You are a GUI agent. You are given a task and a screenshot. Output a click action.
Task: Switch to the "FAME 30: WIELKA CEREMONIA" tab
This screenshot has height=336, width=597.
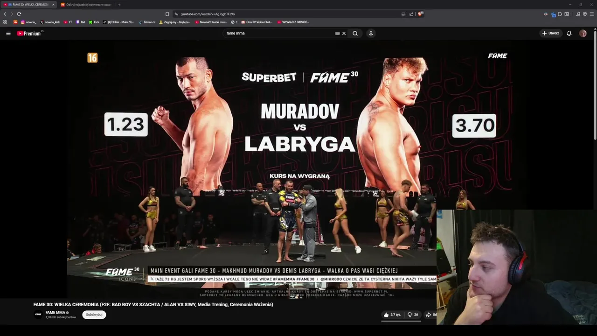coord(29,5)
